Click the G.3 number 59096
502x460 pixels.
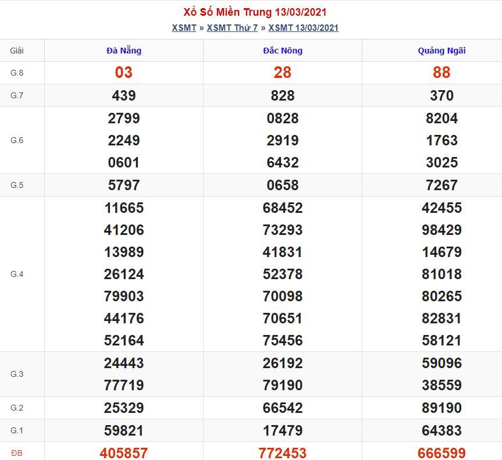pos(442,363)
